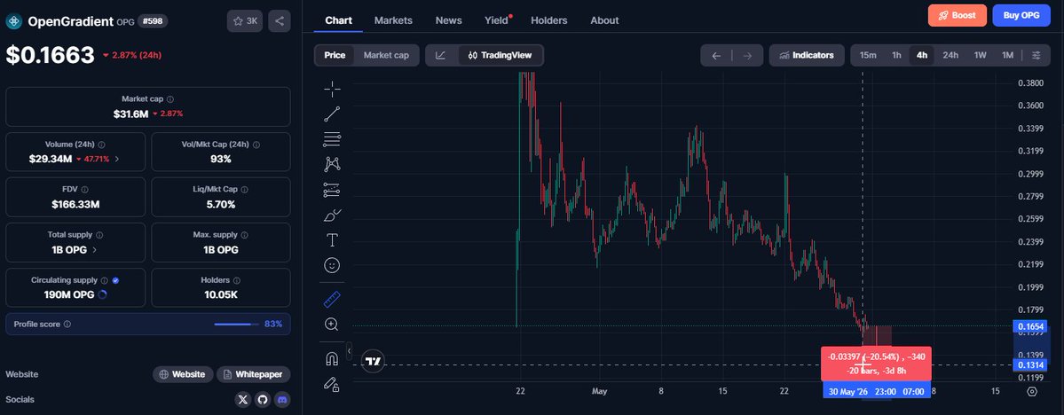The image size is (1064, 415).
Task: Open the Fibonacci retracement tool
Action: [332, 139]
